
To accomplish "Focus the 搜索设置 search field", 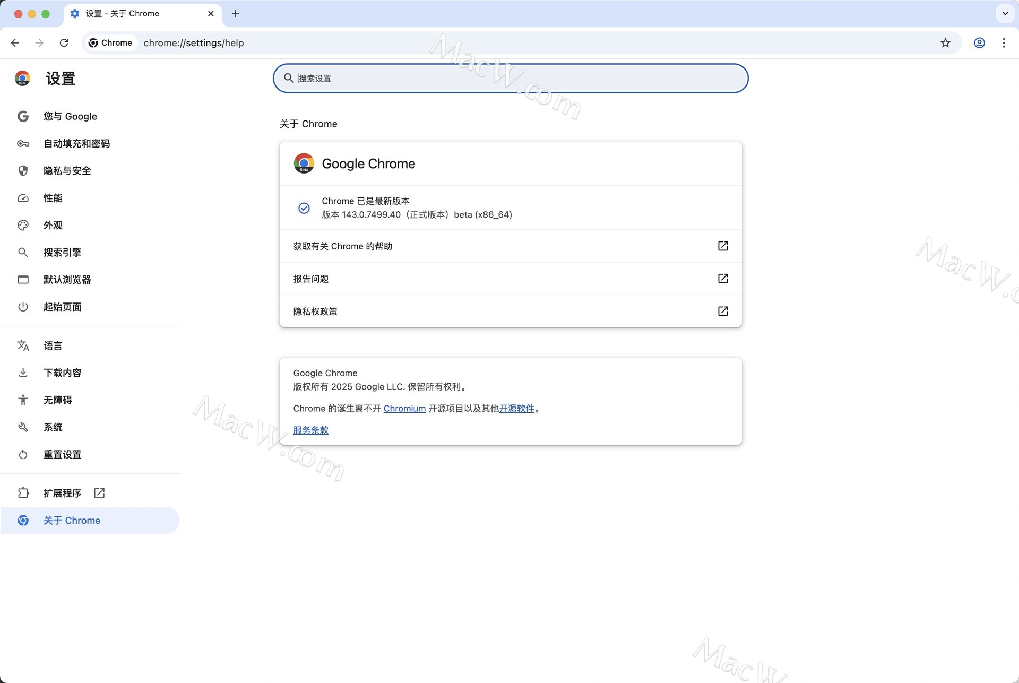I will [509, 78].
